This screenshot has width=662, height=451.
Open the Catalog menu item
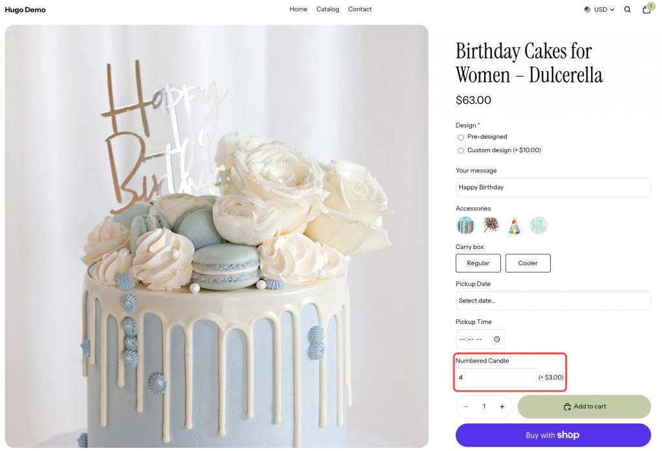tap(328, 9)
